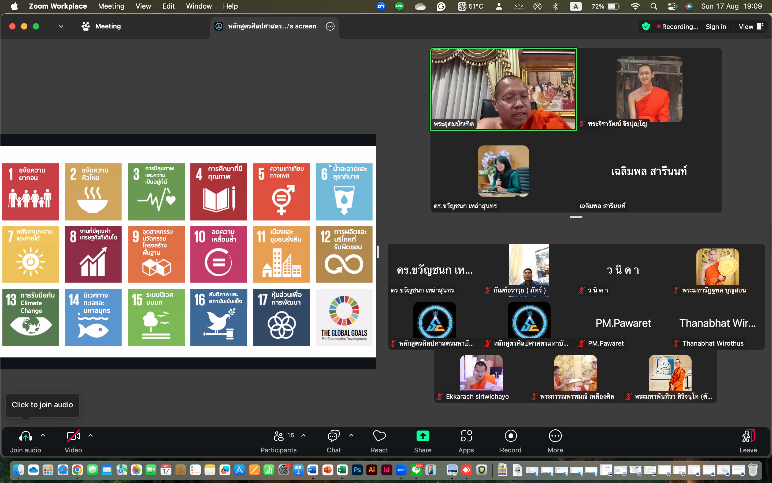Click the Join audio headphone icon
772x483 pixels.
pos(25,436)
